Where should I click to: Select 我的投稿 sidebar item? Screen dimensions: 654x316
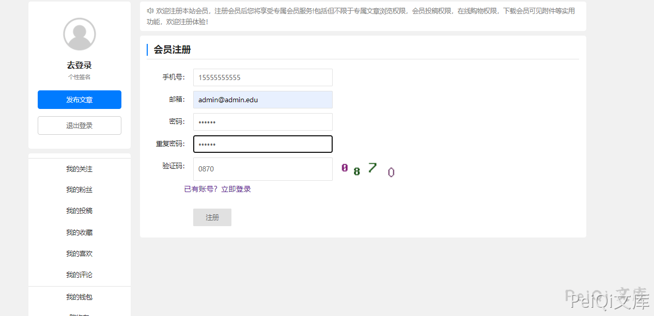(x=80, y=211)
